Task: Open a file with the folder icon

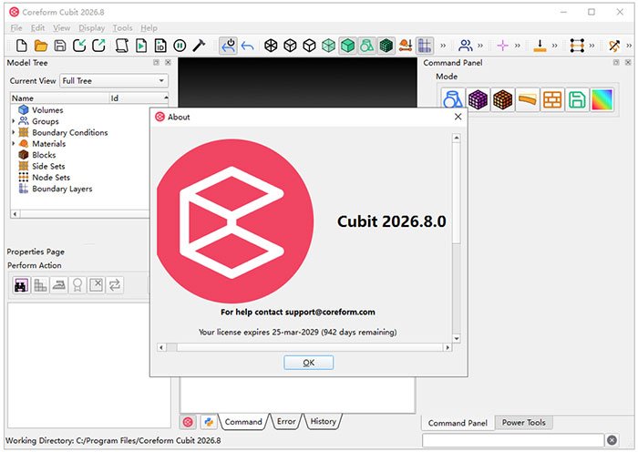Action: click(41, 46)
